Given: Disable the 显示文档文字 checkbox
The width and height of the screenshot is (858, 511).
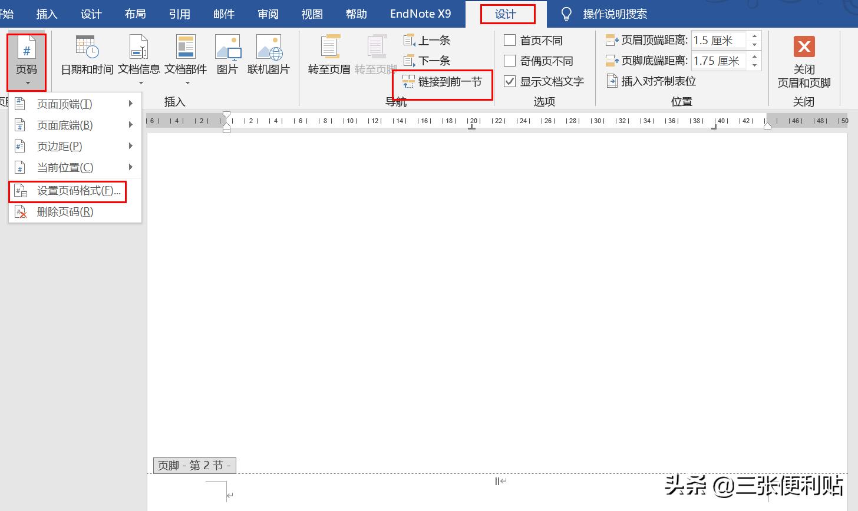Looking at the screenshot, I should [x=509, y=81].
